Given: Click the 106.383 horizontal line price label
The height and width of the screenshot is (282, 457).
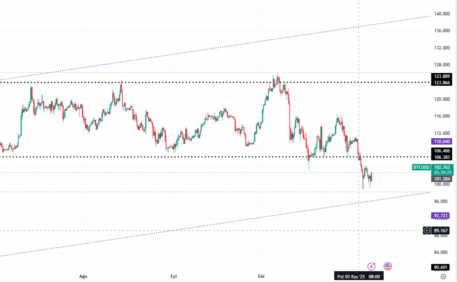Looking at the screenshot, I should click(x=442, y=158).
